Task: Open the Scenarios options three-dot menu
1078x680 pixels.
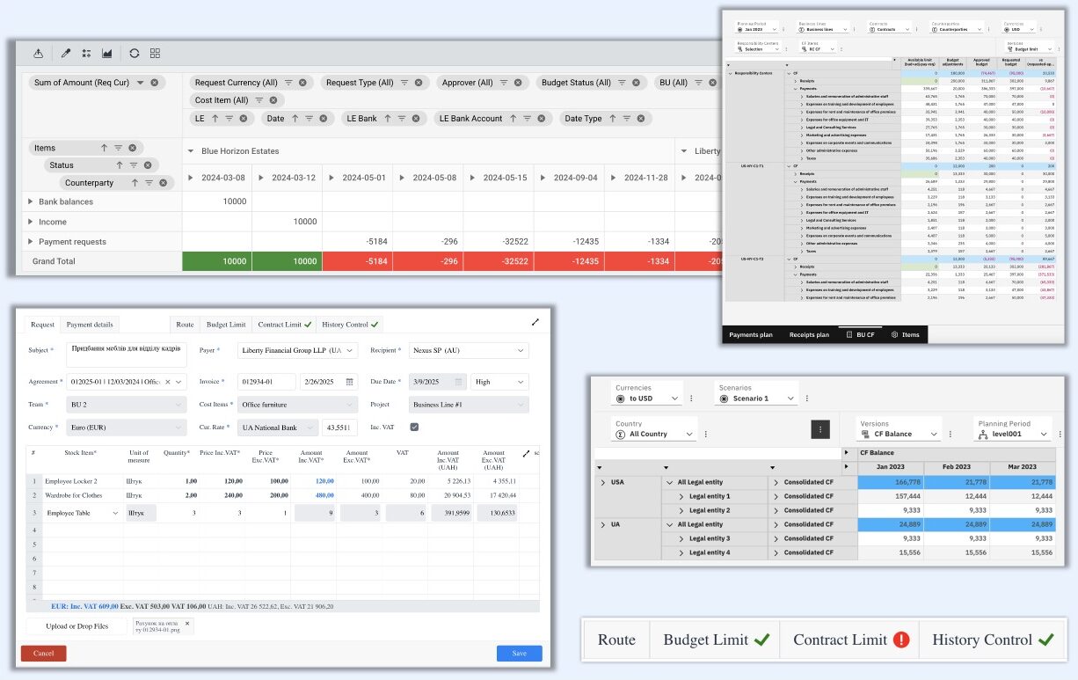Action: click(x=805, y=398)
